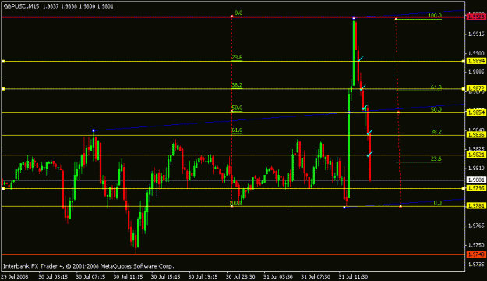Select the yellow 1.9894 price label
Screen dimensions: 487x281
pos(476,61)
